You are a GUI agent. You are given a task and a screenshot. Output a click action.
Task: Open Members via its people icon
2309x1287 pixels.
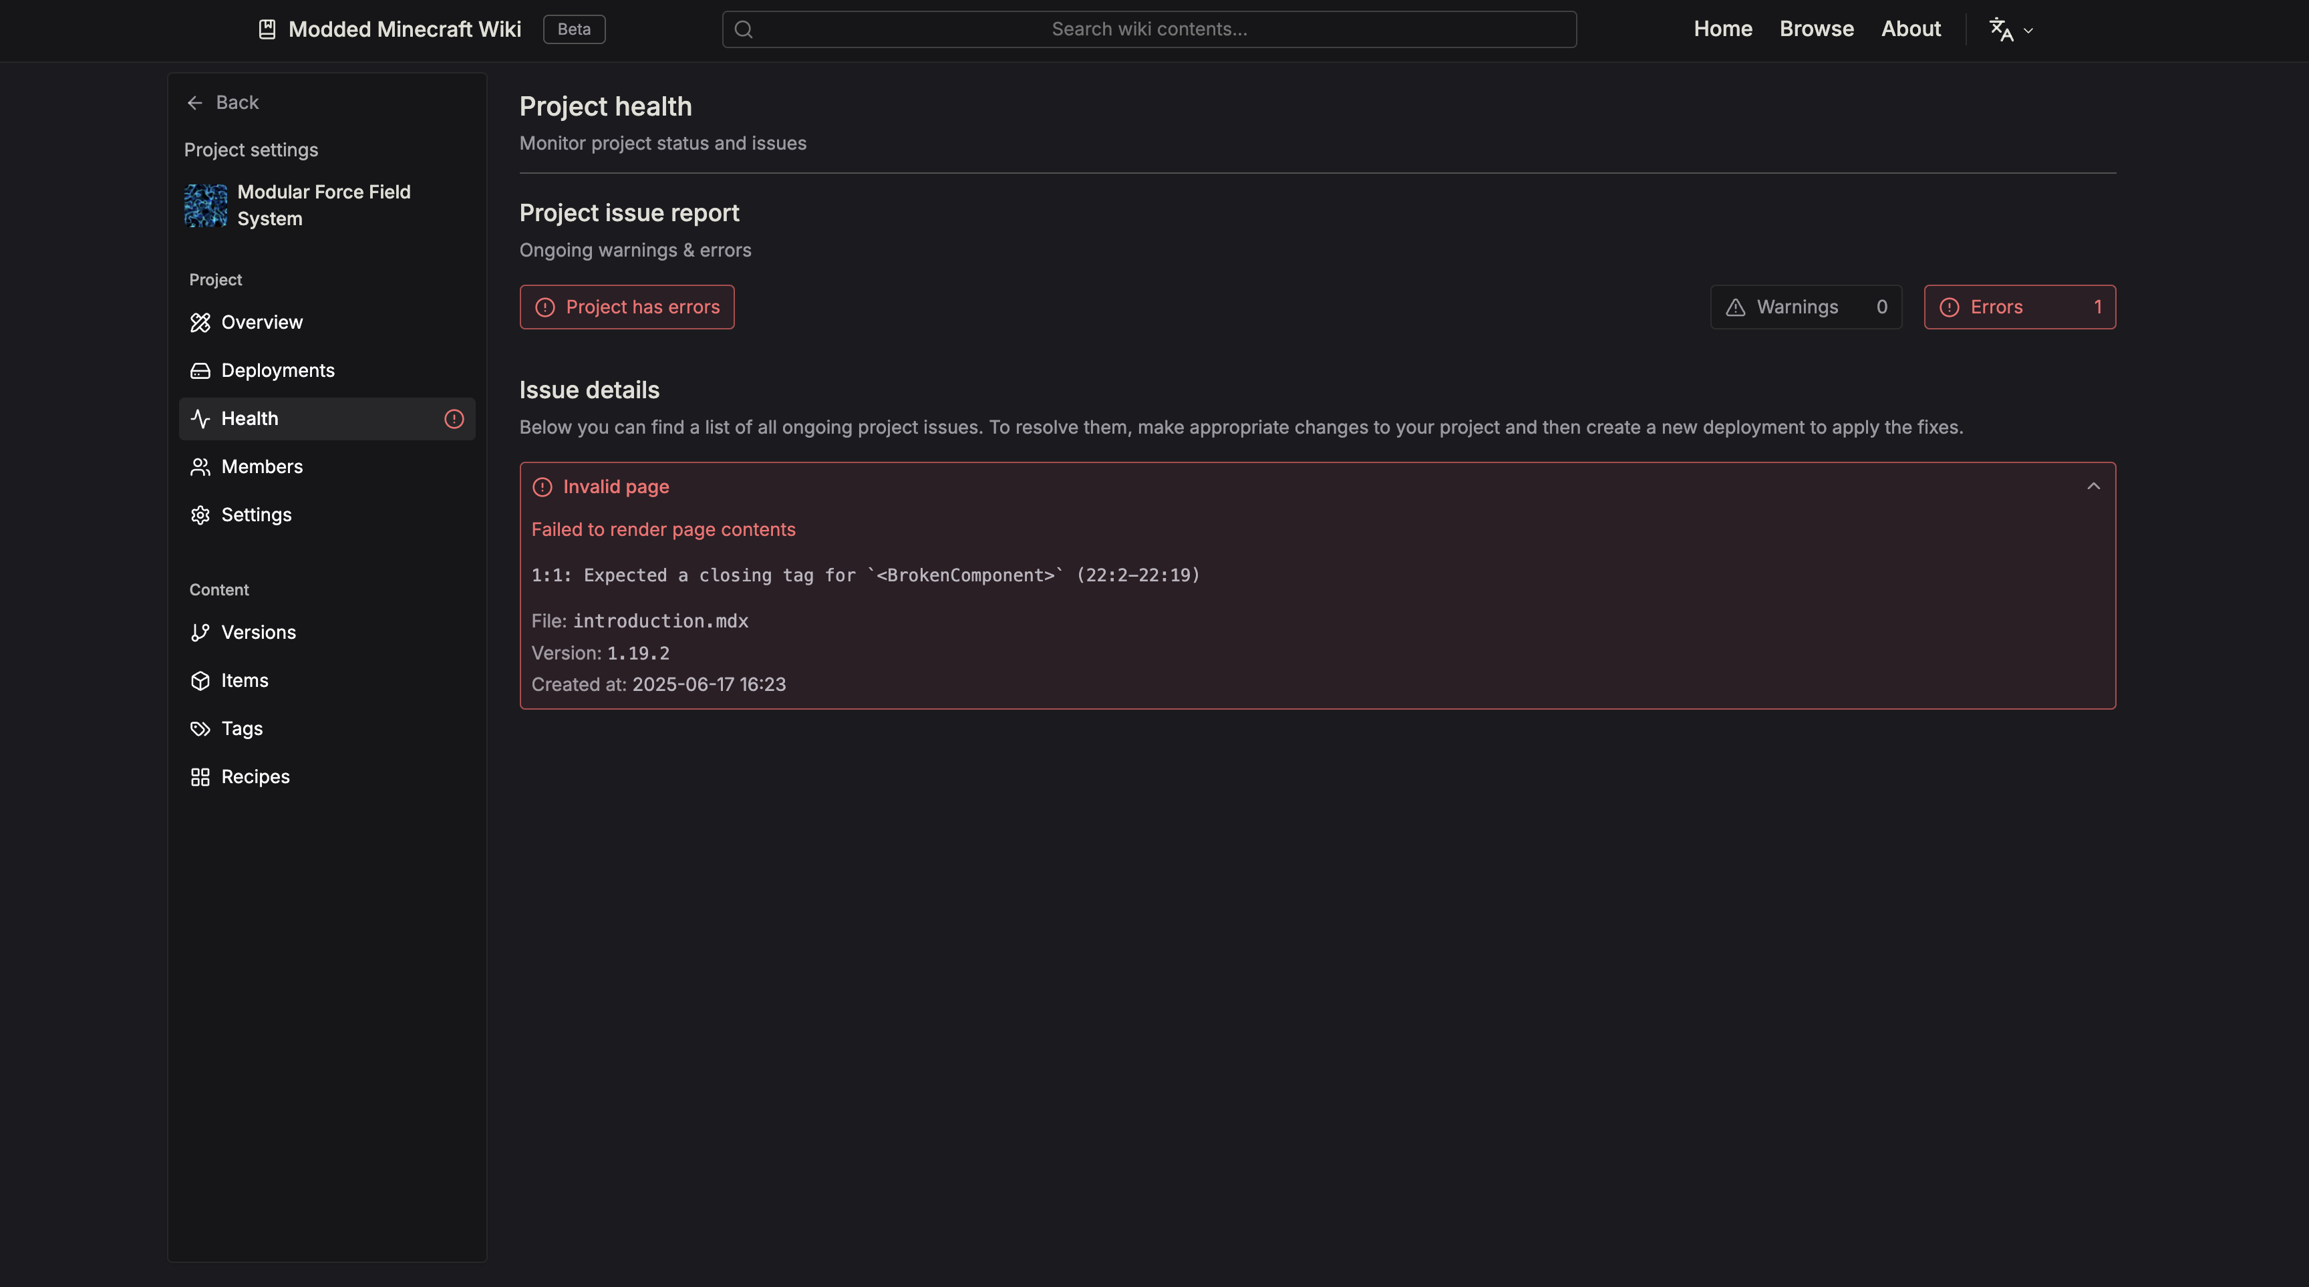[200, 466]
